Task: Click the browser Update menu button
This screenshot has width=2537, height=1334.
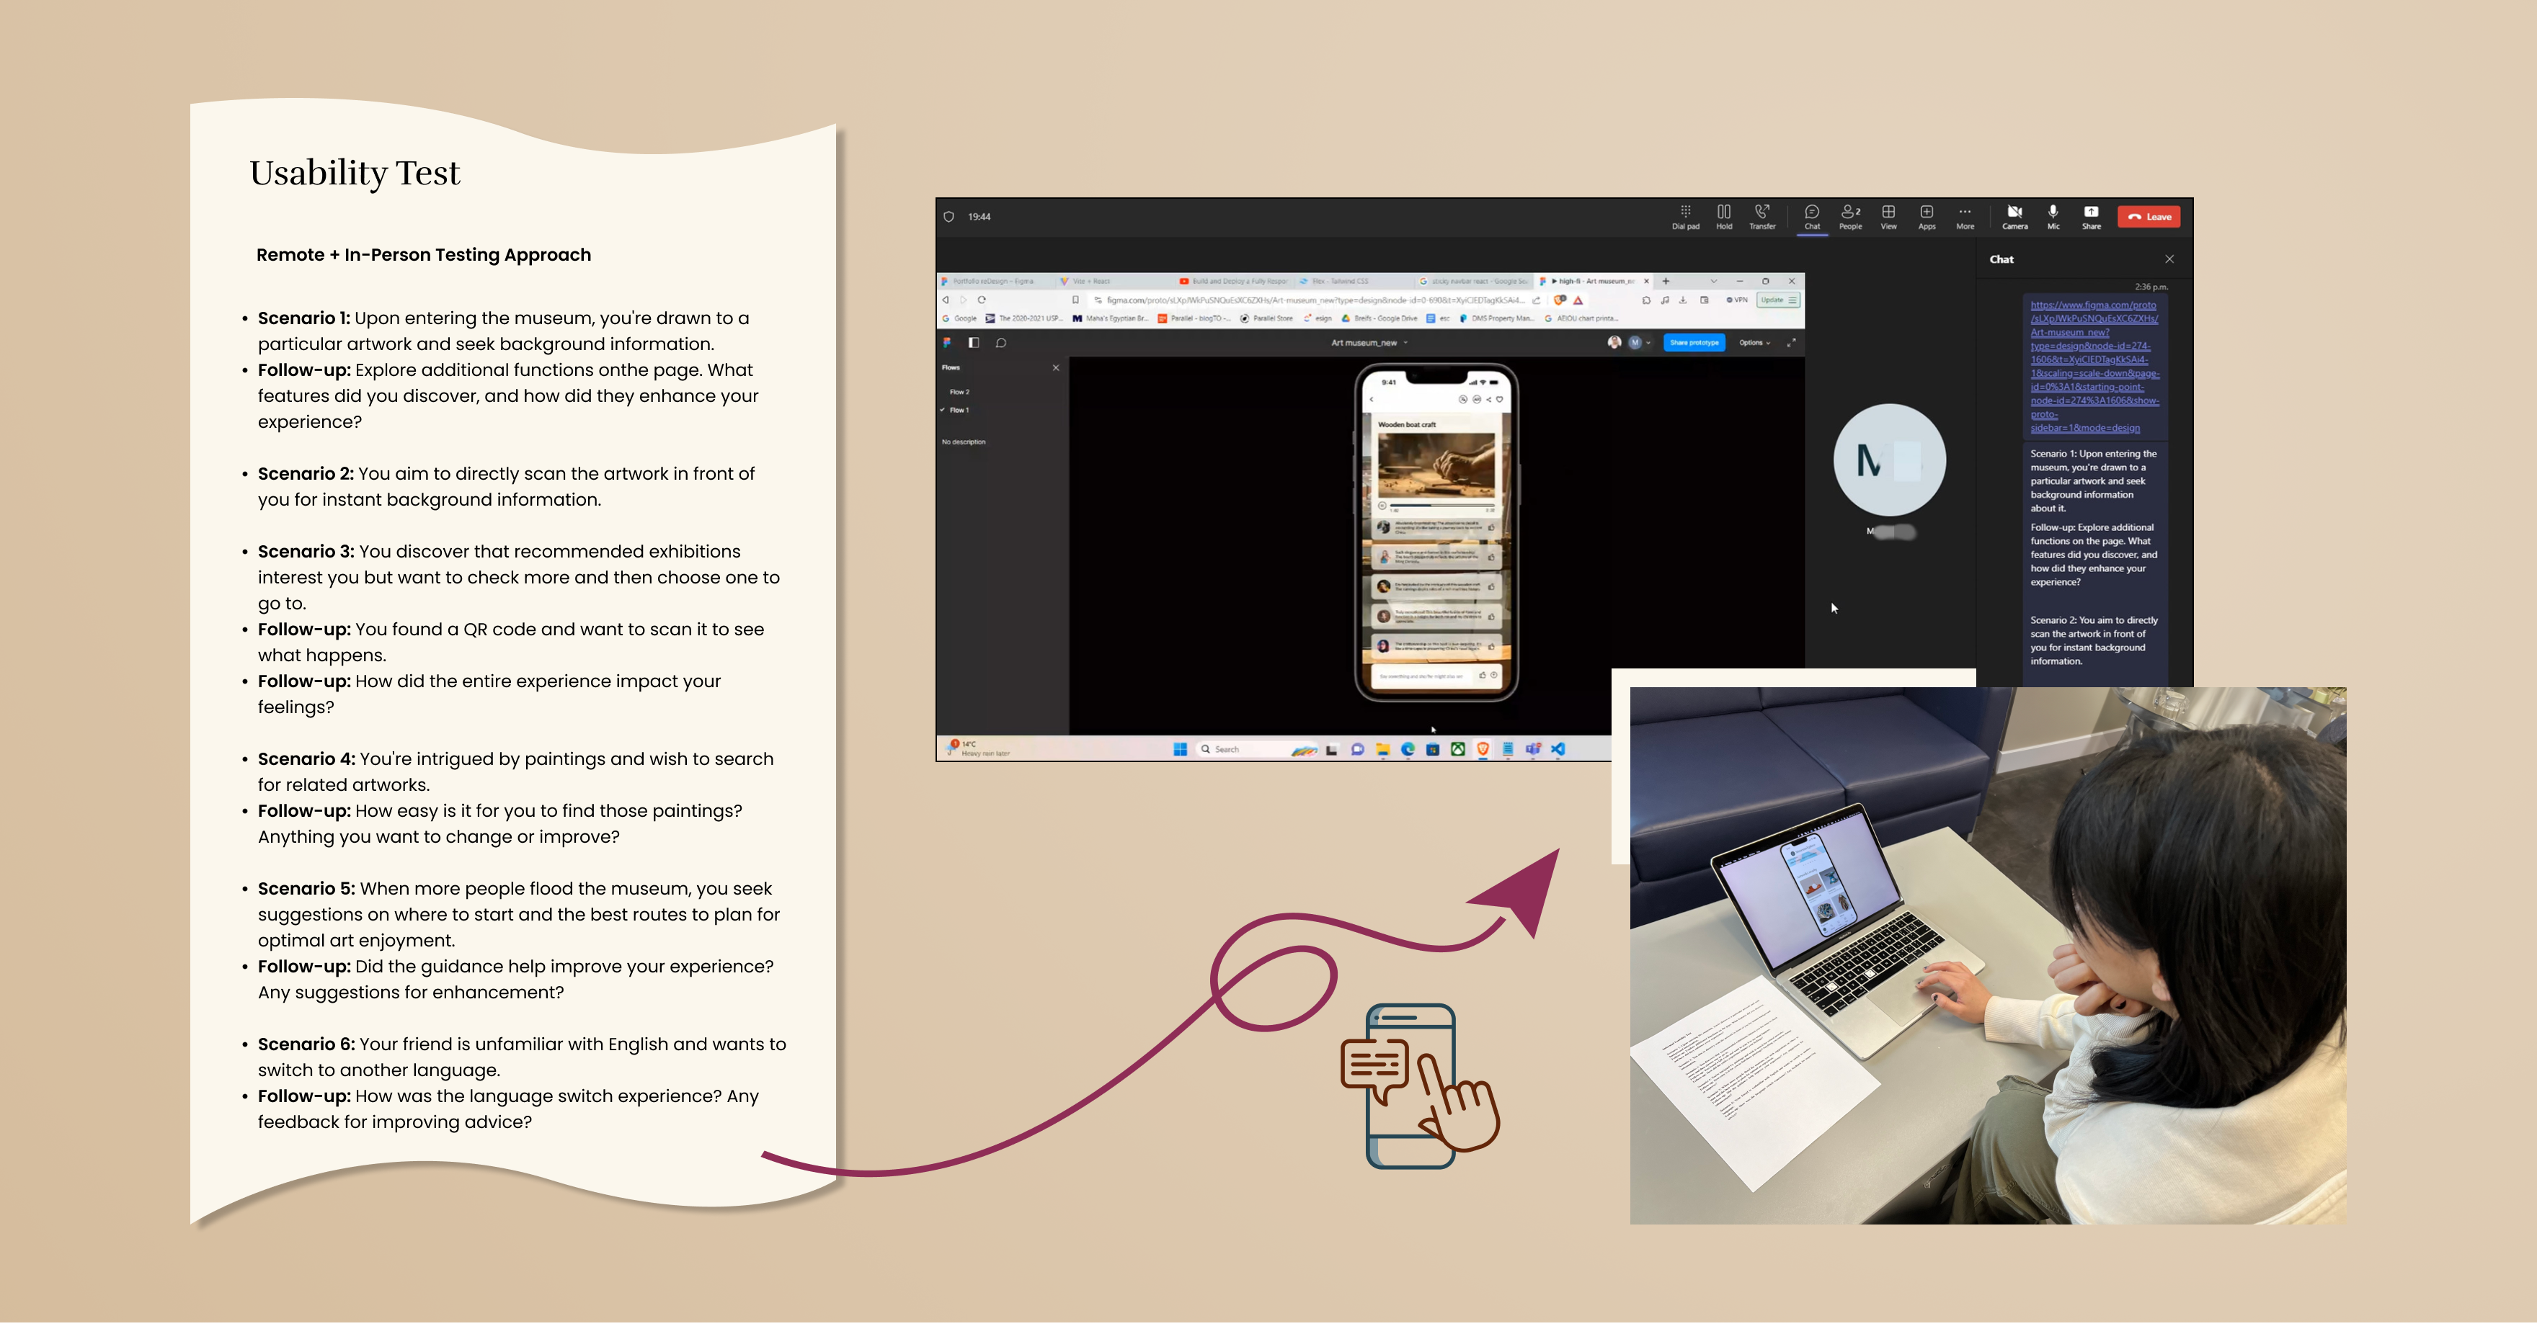Action: [1780, 300]
